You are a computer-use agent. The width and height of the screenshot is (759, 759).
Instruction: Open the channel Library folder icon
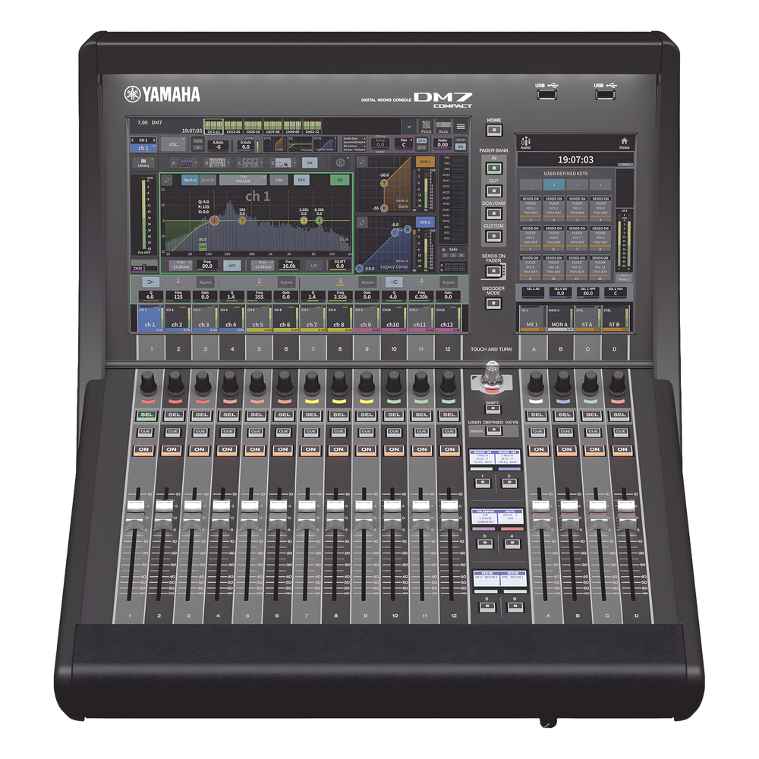click(143, 162)
